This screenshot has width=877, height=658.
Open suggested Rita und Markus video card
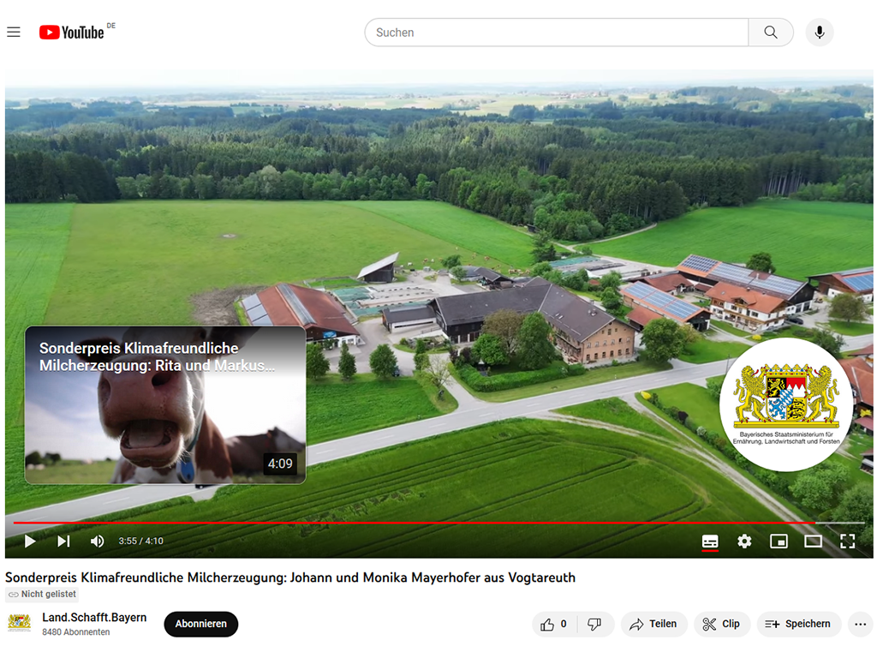point(165,404)
